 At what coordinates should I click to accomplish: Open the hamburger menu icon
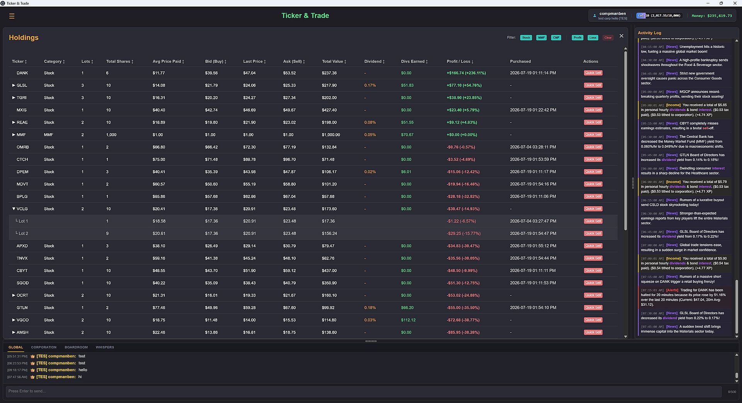coord(12,16)
